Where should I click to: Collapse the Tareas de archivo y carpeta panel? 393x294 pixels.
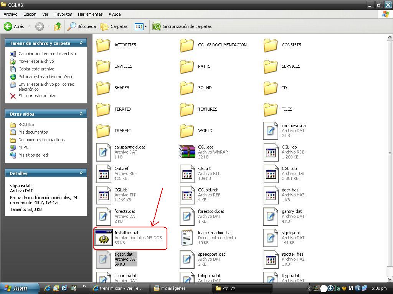pyautogui.click(x=81, y=43)
